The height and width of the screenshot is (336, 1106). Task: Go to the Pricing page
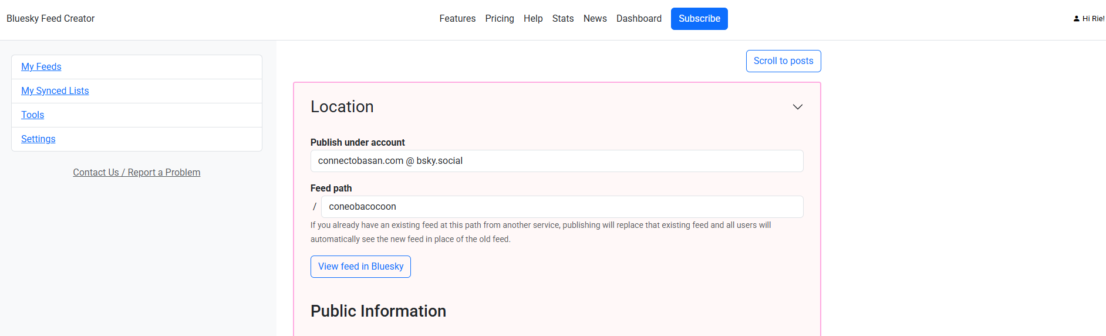pyautogui.click(x=500, y=19)
